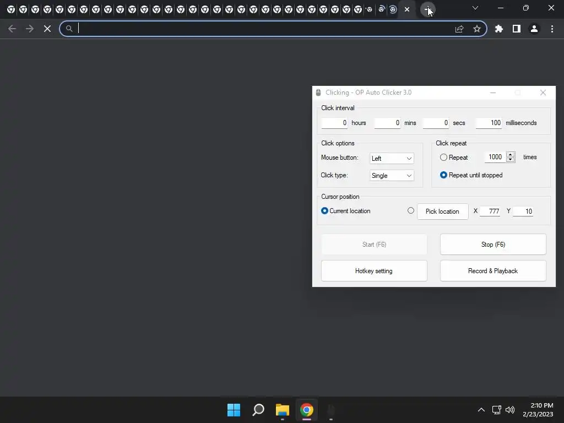Viewport: 564px width, 423px height.
Task: Switch to the first Chrome tab
Action: pos(11,9)
